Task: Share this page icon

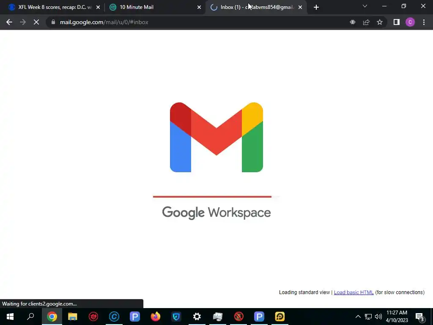Action: pyautogui.click(x=366, y=22)
